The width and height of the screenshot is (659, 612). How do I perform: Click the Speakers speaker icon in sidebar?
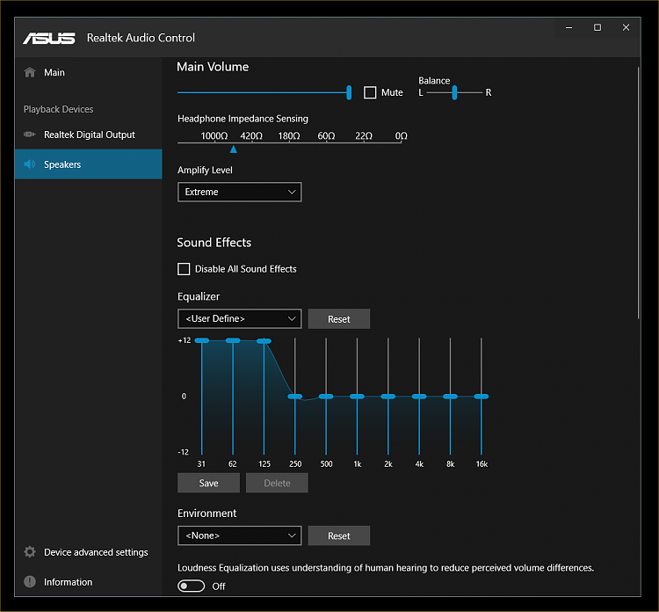tap(30, 164)
